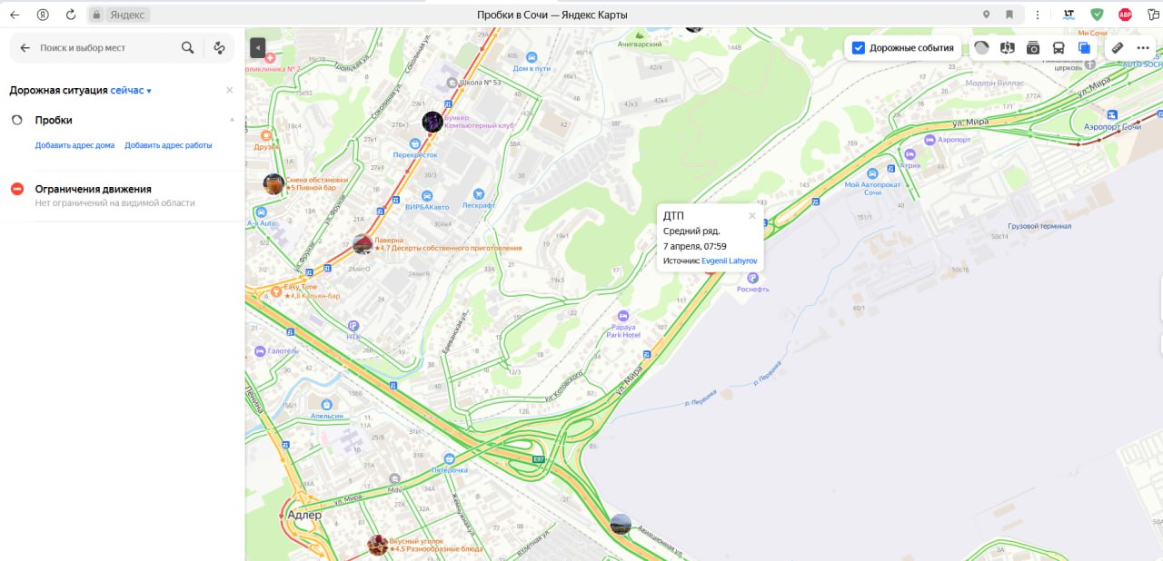Click Добавить адрес работы link
Viewport: 1163px width, 561px height.
pos(168,145)
